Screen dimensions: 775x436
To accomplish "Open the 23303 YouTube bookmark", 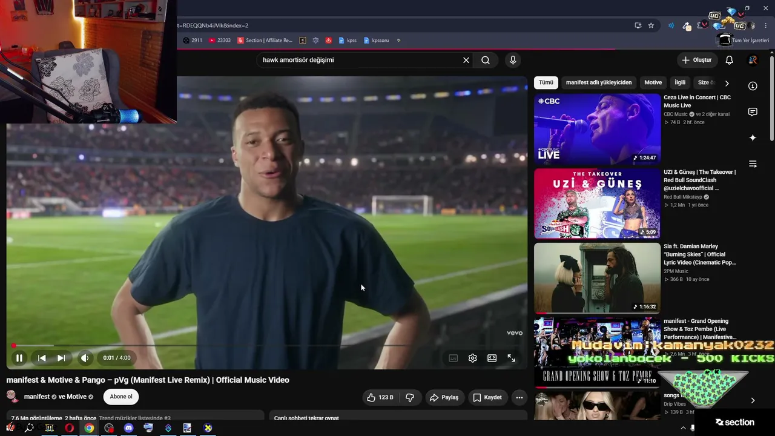I will tap(219, 41).
